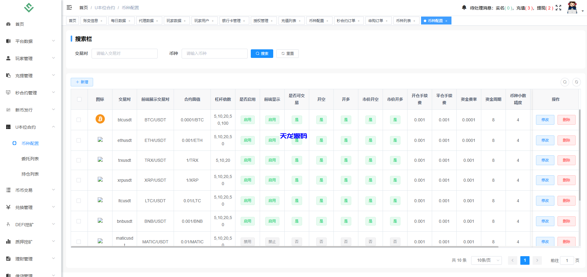Open the notifications bell icon
This screenshot has height=277, width=587.
point(464,7)
